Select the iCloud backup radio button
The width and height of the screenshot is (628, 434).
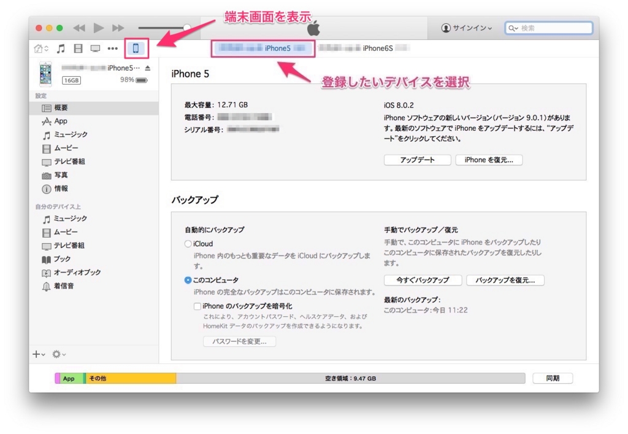coord(188,244)
